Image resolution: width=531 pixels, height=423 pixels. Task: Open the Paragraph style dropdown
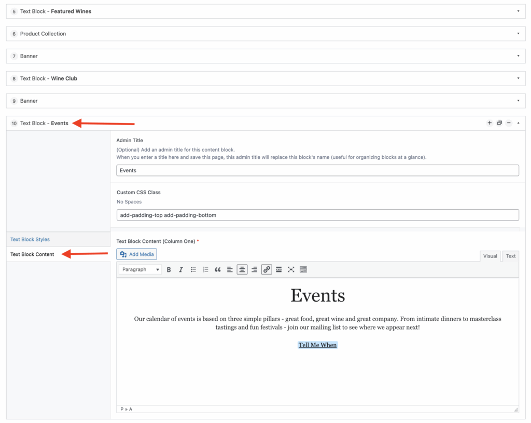click(140, 269)
